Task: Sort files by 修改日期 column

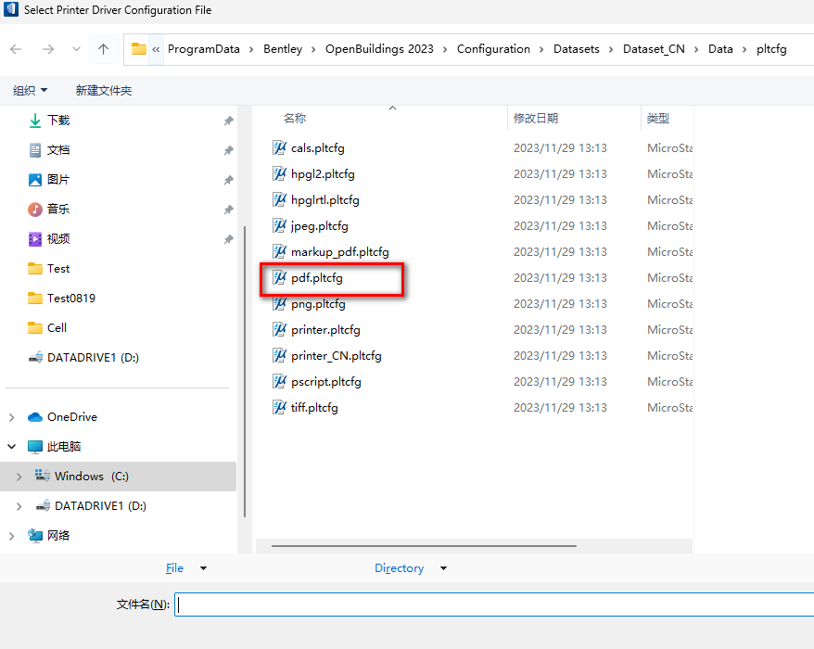Action: pyautogui.click(x=536, y=119)
